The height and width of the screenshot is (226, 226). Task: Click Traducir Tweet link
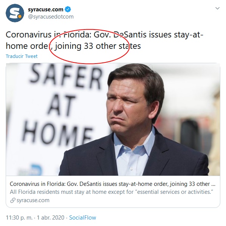(x=22, y=56)
